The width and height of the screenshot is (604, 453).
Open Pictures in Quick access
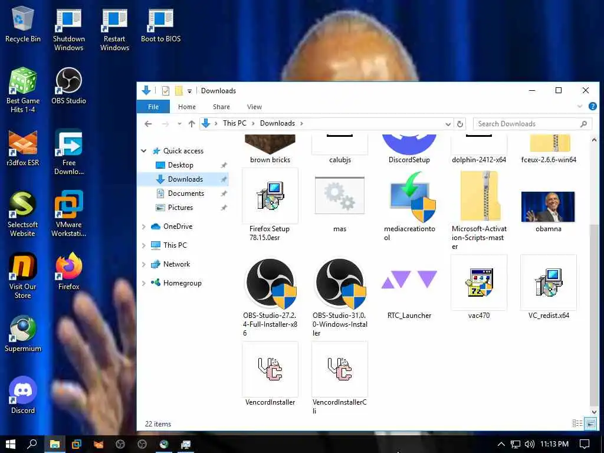coord(180,208)
